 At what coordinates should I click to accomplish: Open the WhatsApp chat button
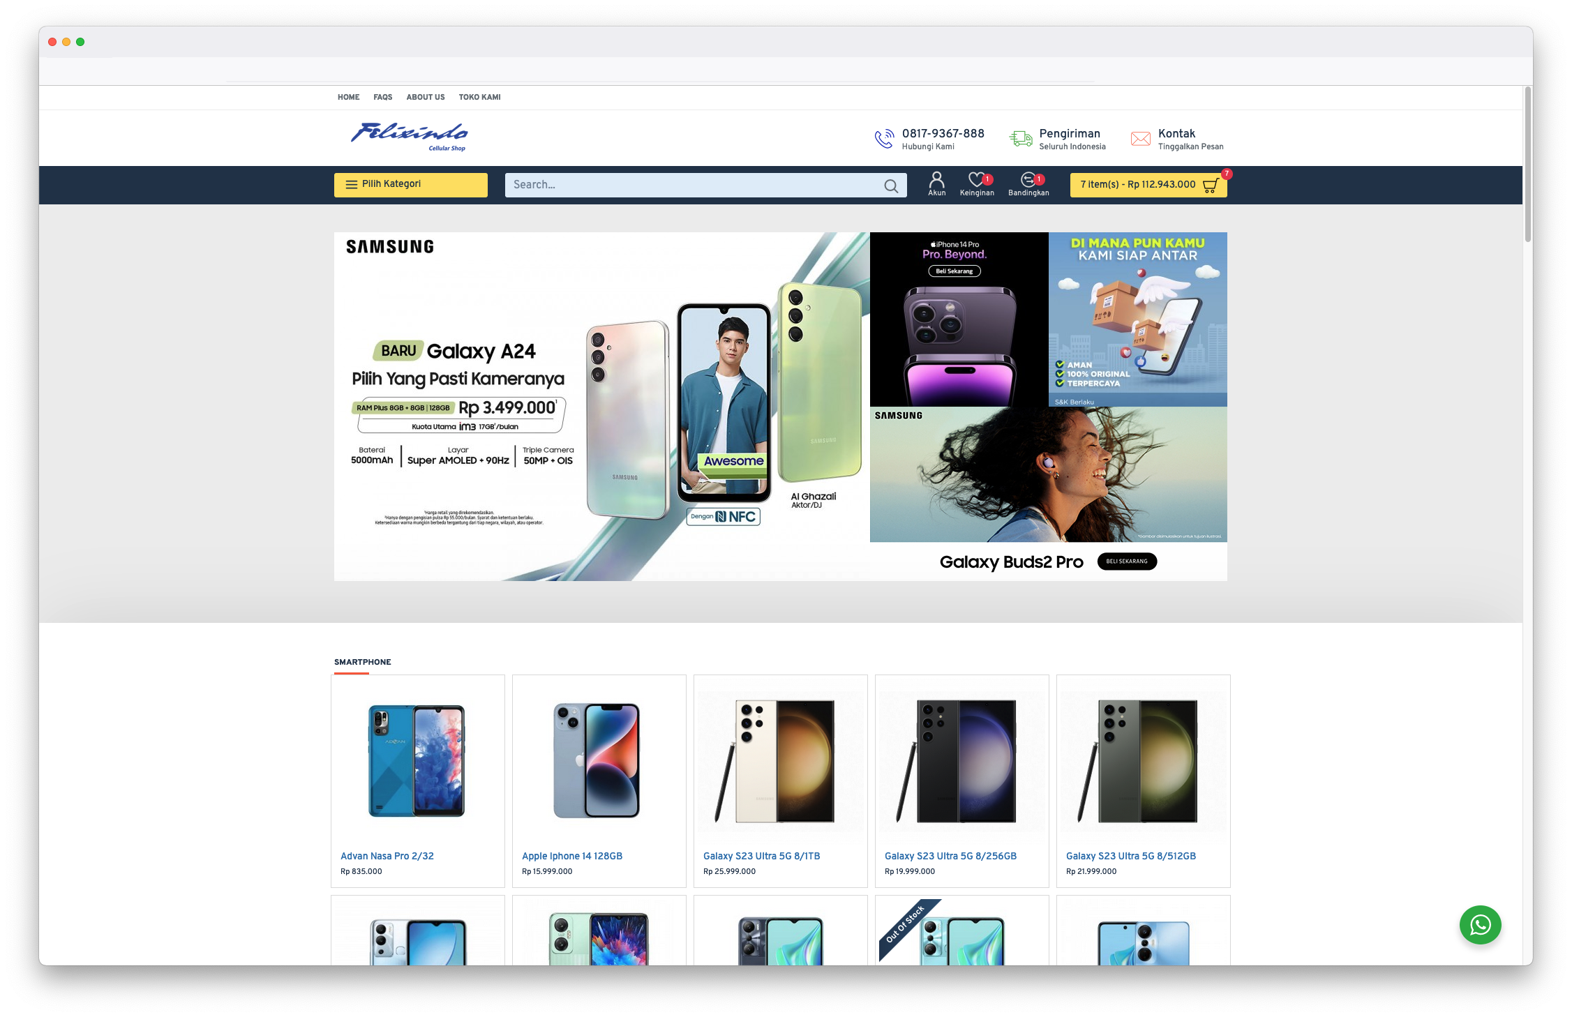(x=1480, y=925)
